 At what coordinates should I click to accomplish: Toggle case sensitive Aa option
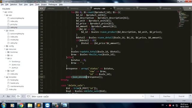[x=8, y=96]
